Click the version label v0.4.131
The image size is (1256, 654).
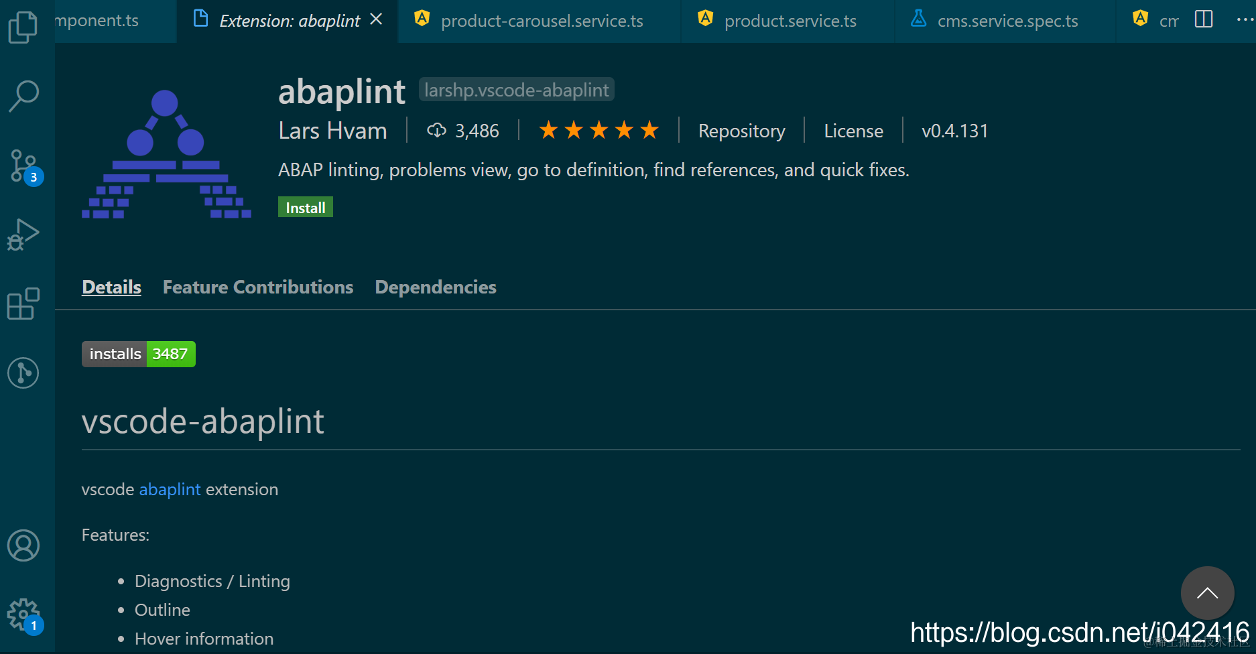[955, 131]
